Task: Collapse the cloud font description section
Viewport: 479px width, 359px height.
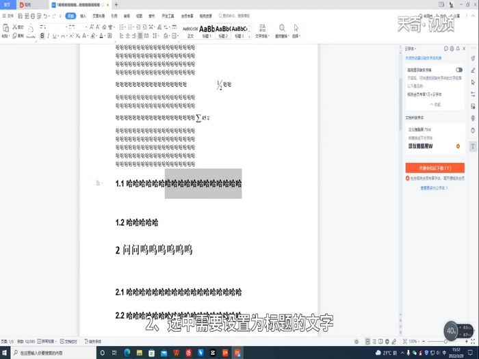Action: (435, 104)
